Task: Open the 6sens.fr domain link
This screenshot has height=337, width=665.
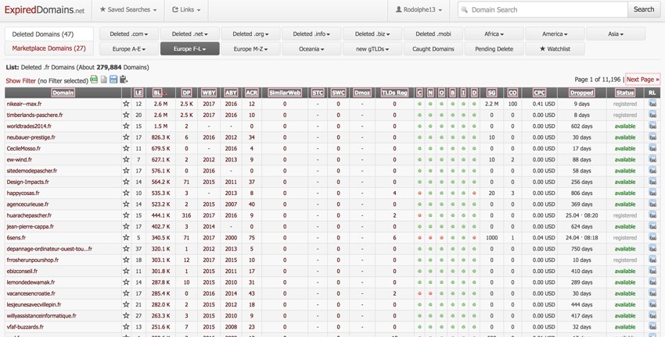Action: tap(16, 238)
